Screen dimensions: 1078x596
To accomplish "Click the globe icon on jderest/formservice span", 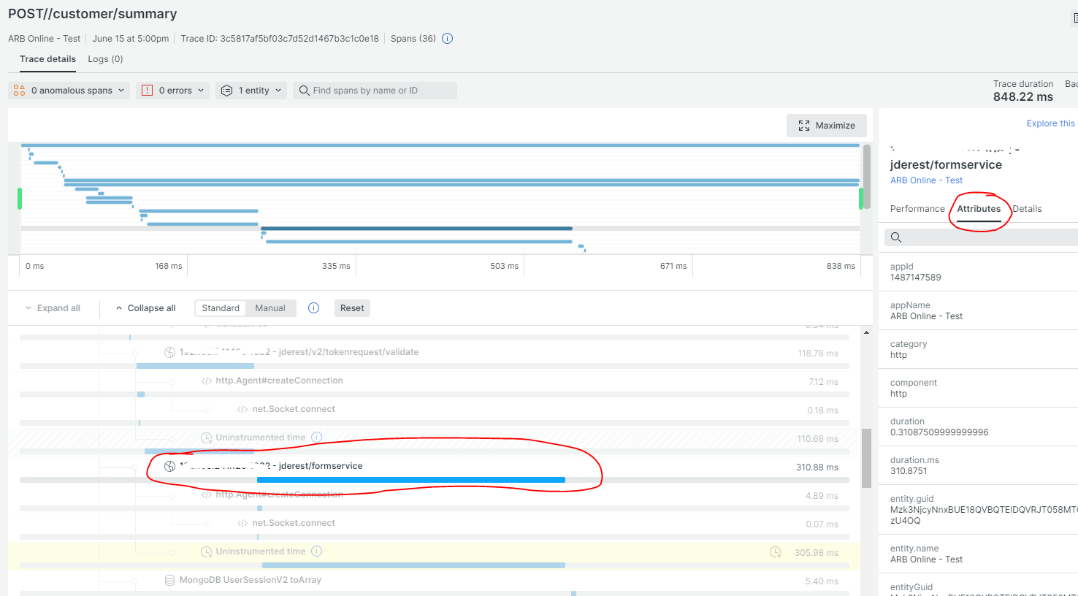I will [170, 466].
